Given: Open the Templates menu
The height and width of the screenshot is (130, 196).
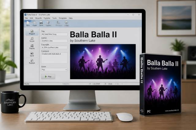Looking at the screenshot, I should point(62,18).
